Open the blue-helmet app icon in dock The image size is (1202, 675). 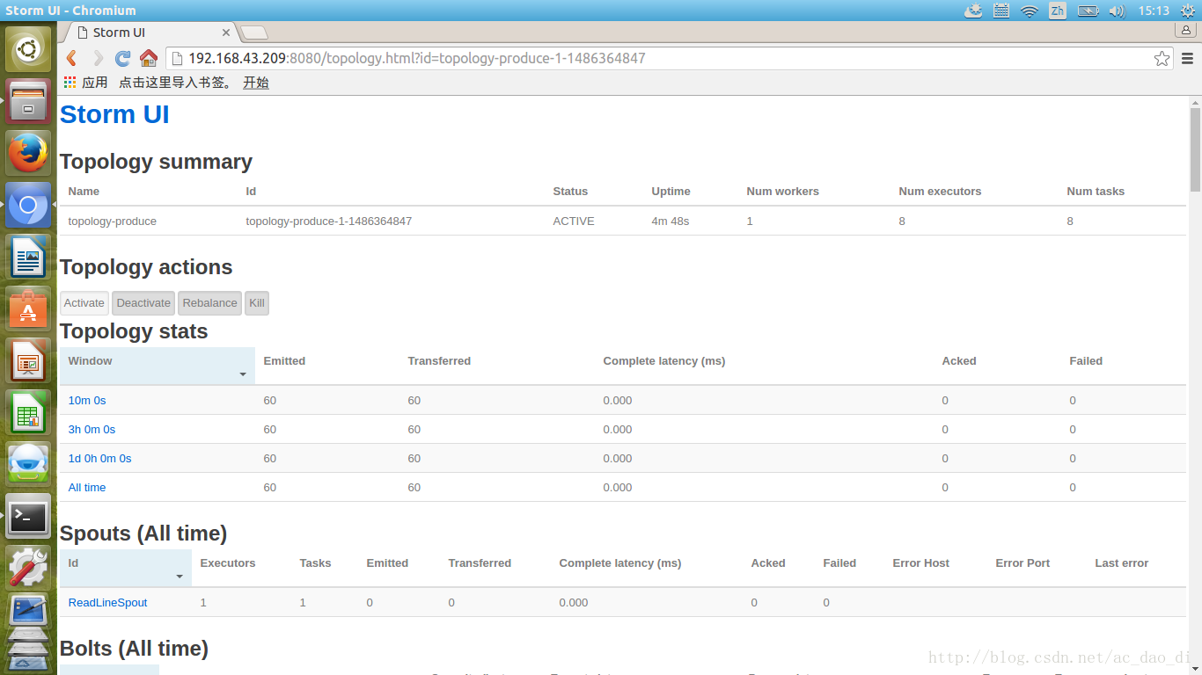tap(28, 464)
